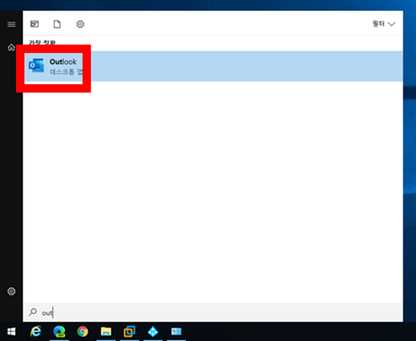Image resolution: width=416 pixels, height=341 pixels.
Task: Go to Home in the search sidebar
Action: click(12, 47)
